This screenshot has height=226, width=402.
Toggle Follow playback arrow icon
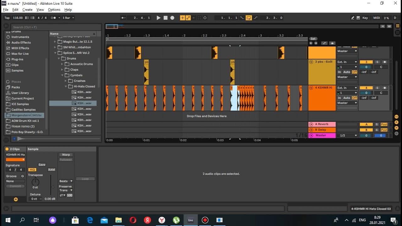point(123,18)
